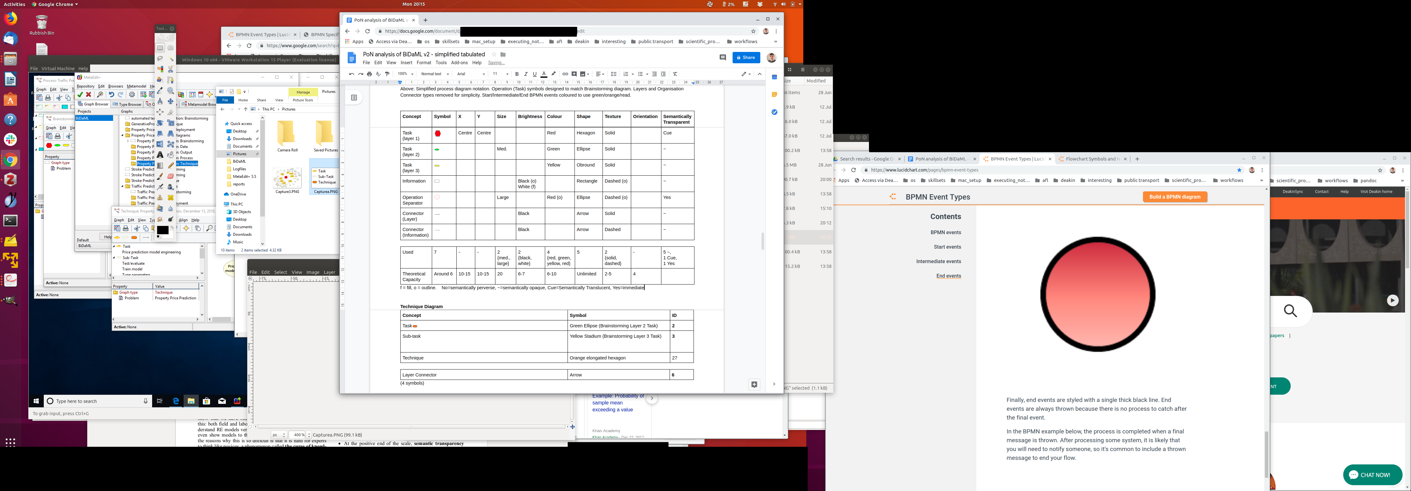The image size is (1411, 491).
Task: Click the print icon in Docs
Action: pos(369,74)
